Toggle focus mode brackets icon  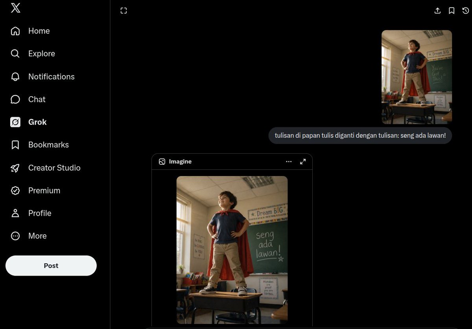point(124,11)
